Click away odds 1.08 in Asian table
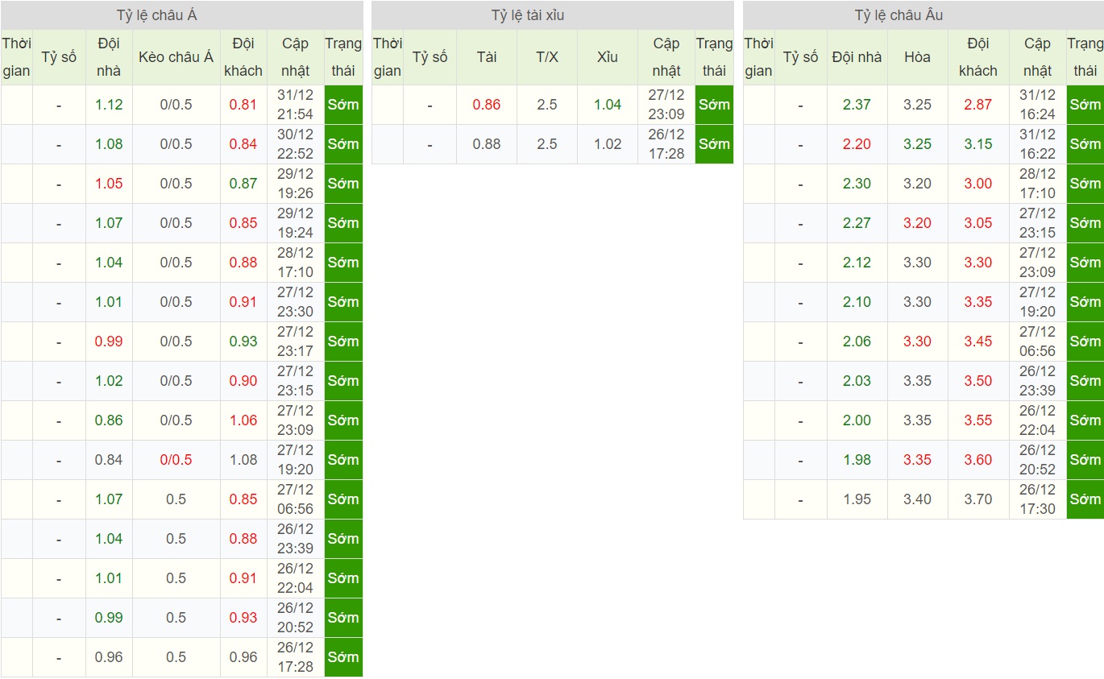Image resolution: width=1104 pixels, height=679 pixels. pyautogui.click(x=243, y=460)
